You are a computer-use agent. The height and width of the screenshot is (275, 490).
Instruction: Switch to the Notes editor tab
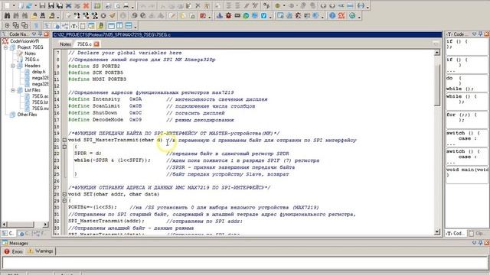tap(65, 44)
